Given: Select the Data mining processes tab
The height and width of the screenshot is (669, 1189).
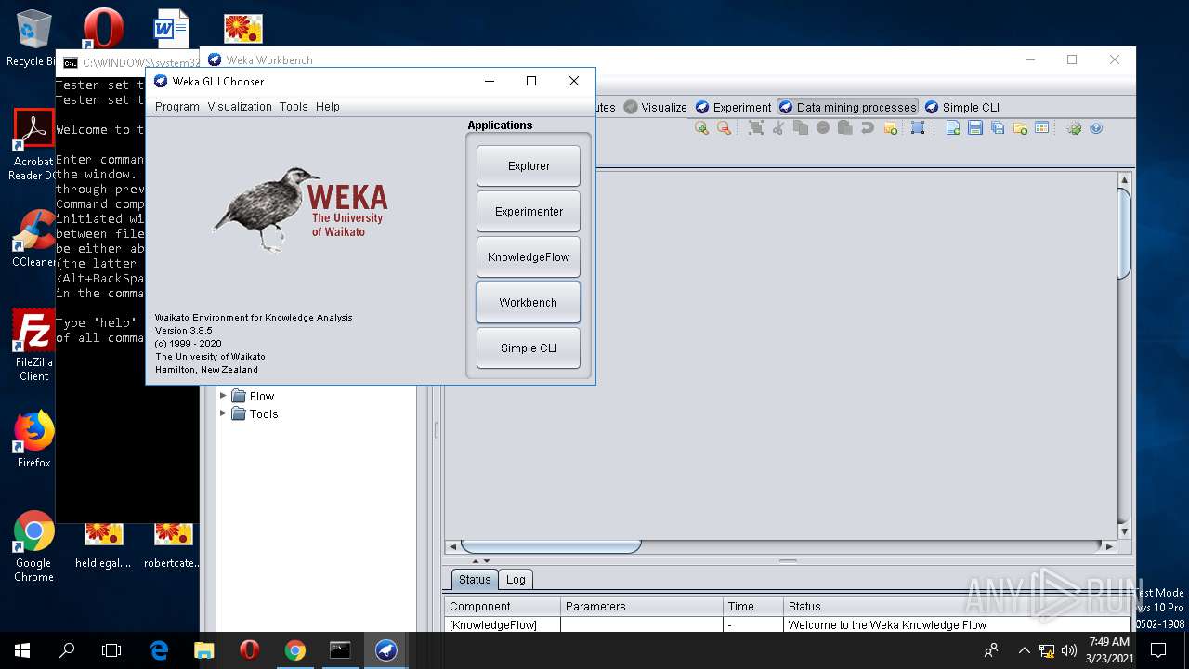Looking at the screenshot, I should (847, 107).
